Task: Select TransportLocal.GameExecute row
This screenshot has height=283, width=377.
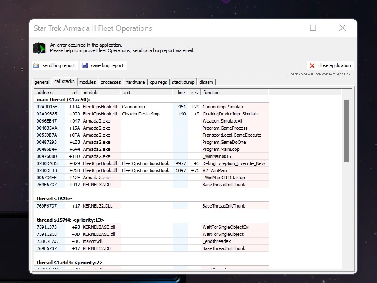Action: point(151,135)
